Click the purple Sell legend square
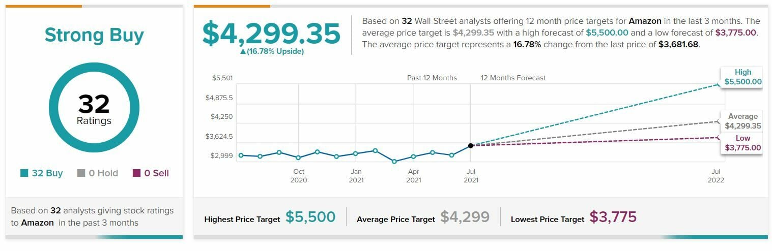Viewport: 772px width, 251px height. pyautogui.click(x=136, y=173)
